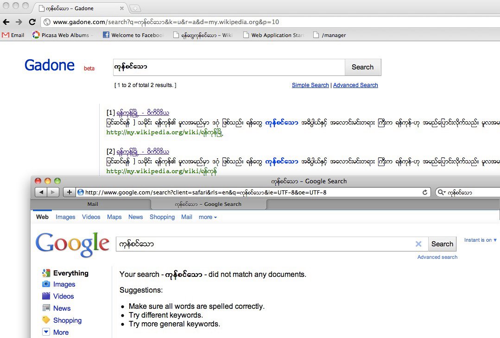The height and width of the screenshot is (338, 500).
Task: Click Safari forward arrow button
Action: (53, 192)
